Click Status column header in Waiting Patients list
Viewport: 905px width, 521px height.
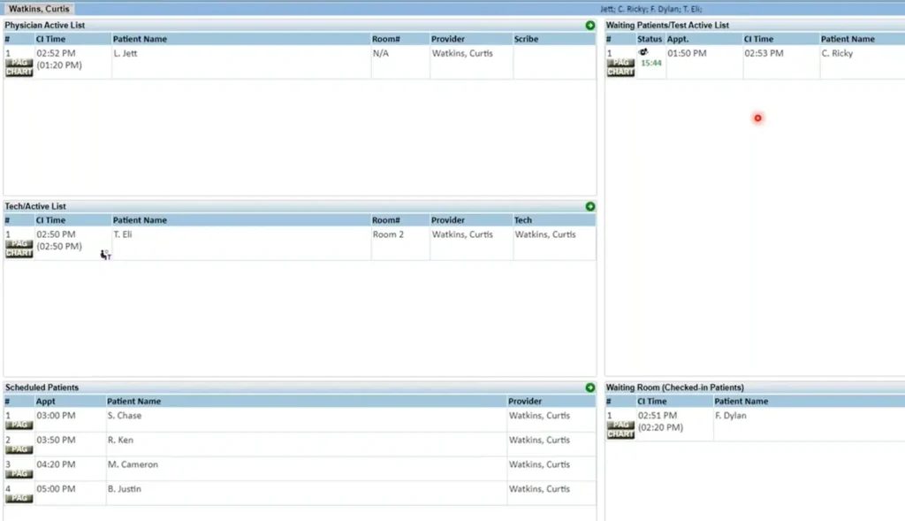coord(650,39)
